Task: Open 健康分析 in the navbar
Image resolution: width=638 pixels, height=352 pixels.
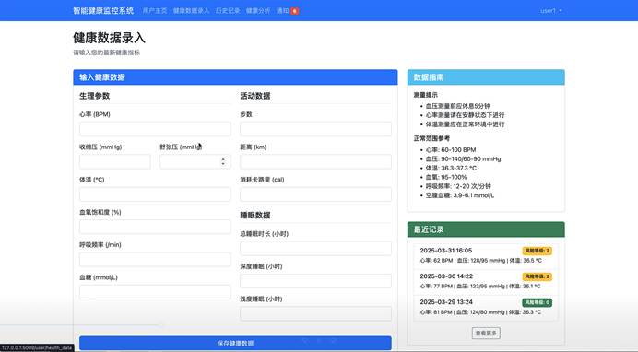Action: [258, 11]
